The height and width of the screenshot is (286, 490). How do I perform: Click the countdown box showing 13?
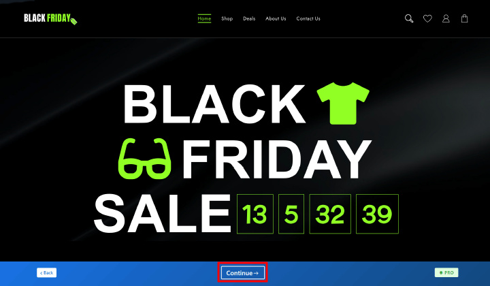[x=255, y=214]
